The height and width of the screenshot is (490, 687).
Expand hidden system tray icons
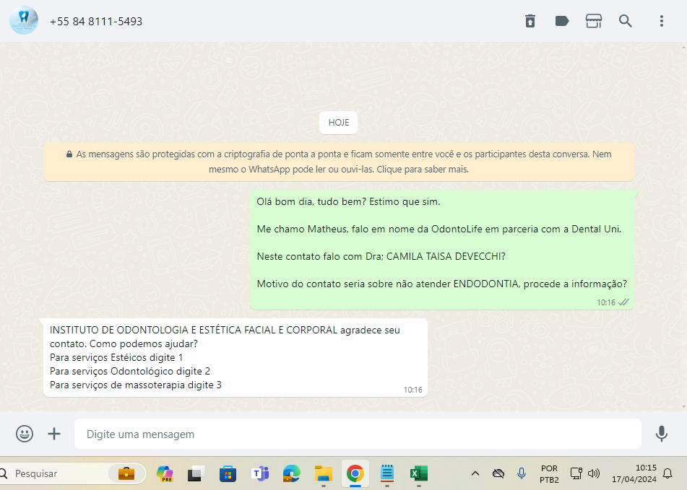[475, 473]
